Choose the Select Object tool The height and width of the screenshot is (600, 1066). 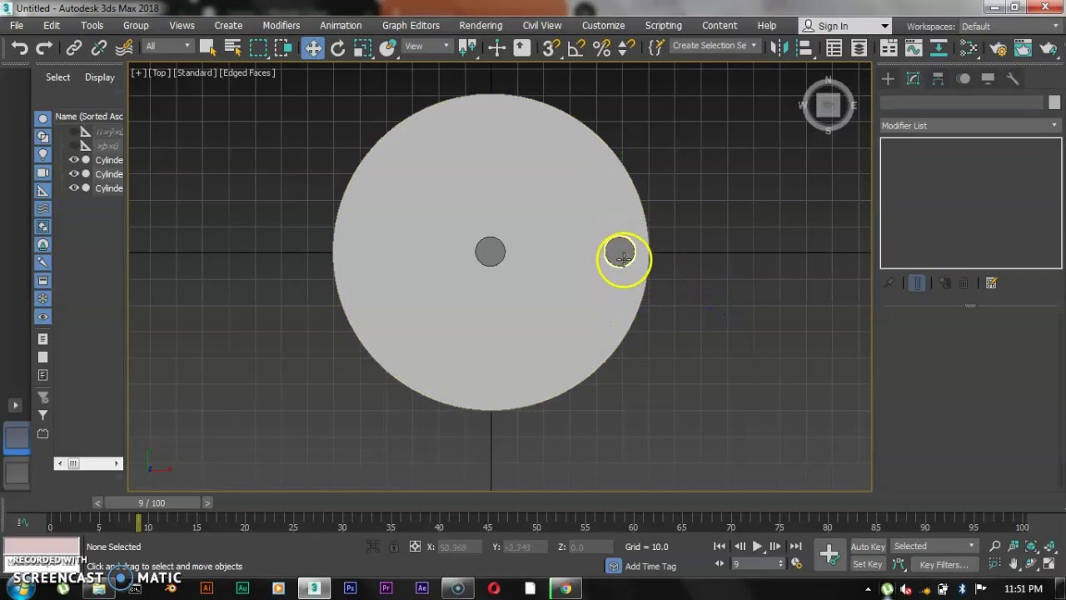coord(208,47)
